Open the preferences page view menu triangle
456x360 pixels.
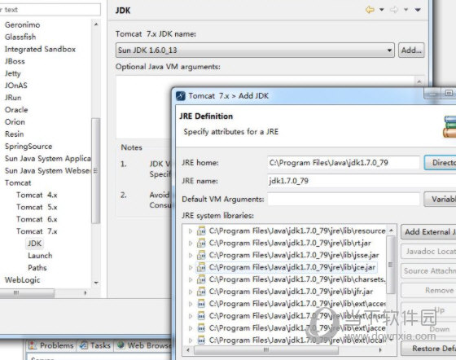pos(418,10)
